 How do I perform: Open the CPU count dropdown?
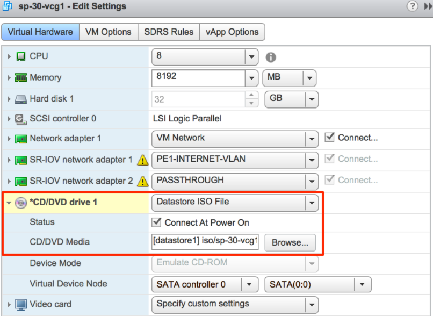coord(251,56)
